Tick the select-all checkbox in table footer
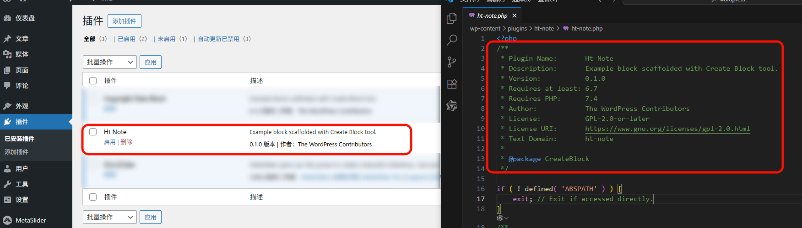Image resolution: width=802 pixels, height=228 pixels. (93, 197)
